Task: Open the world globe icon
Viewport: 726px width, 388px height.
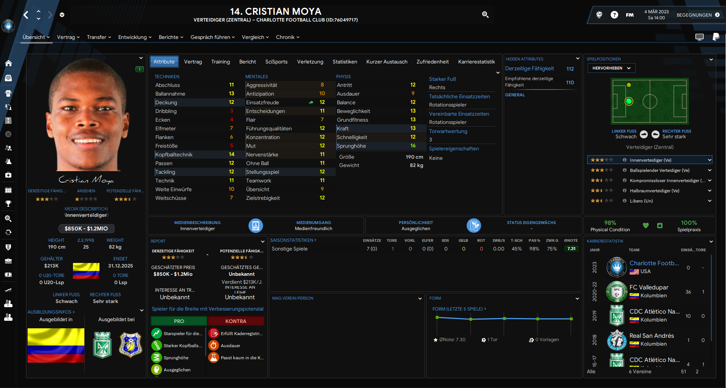Action: click(x=599, y=15)
